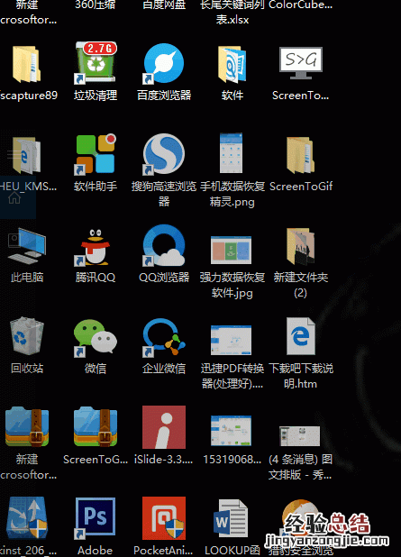The height and width of the screenshot is (557, 401).
Task: Click the ColorCube... label
Action: pos(300,5)
